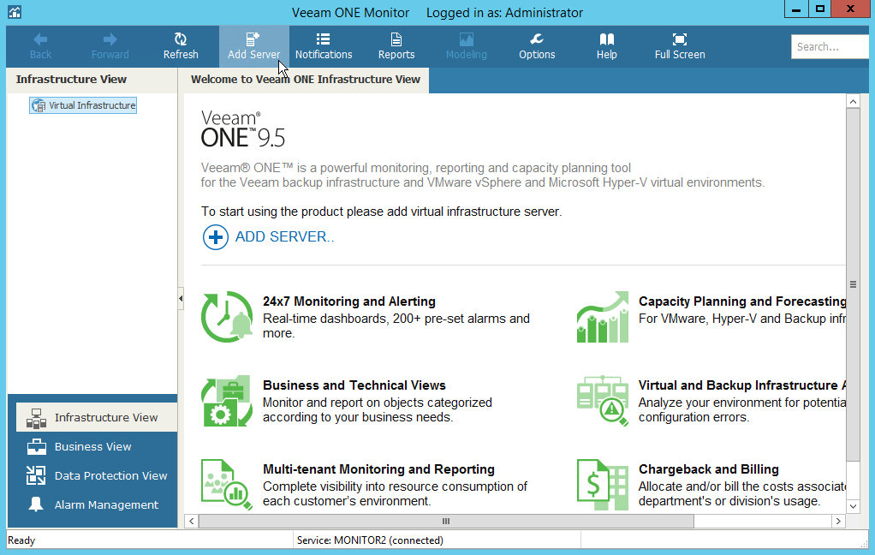Click the Capacity Planning chart icon
This screenshot has width=875, height=555.
coord(603,317)
